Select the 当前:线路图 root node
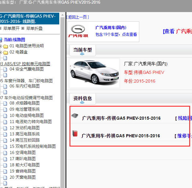192x188 pixels. point(14,40)
